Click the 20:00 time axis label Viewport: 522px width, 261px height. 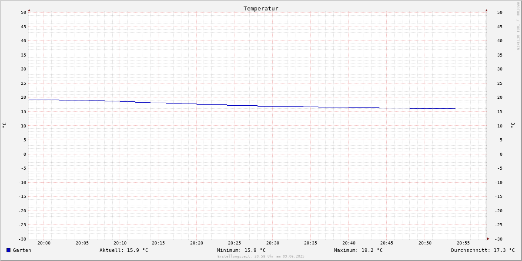tap(44, 243)
